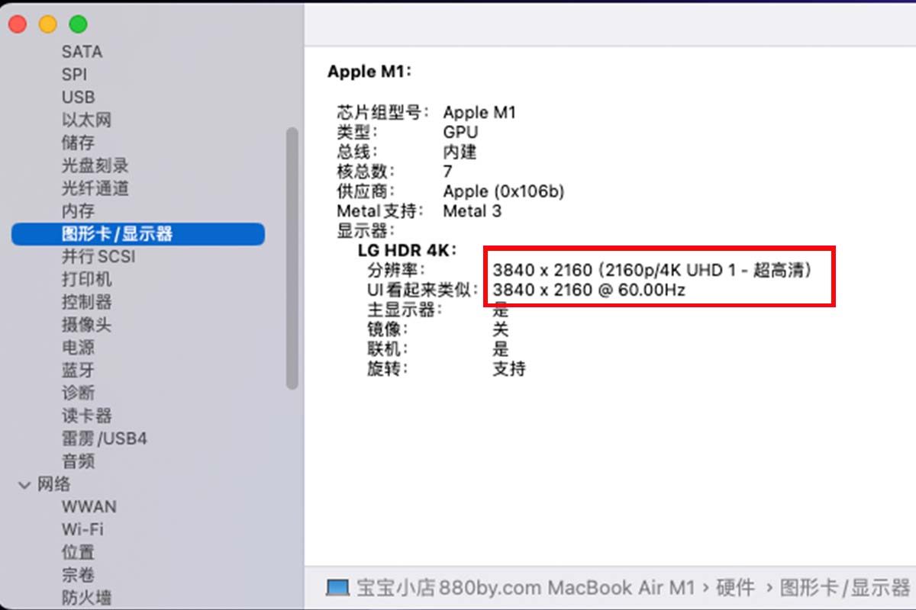The image size is (916, 610).
Task: Select SPI in the sidebar
Action: [x=74, y=75]
